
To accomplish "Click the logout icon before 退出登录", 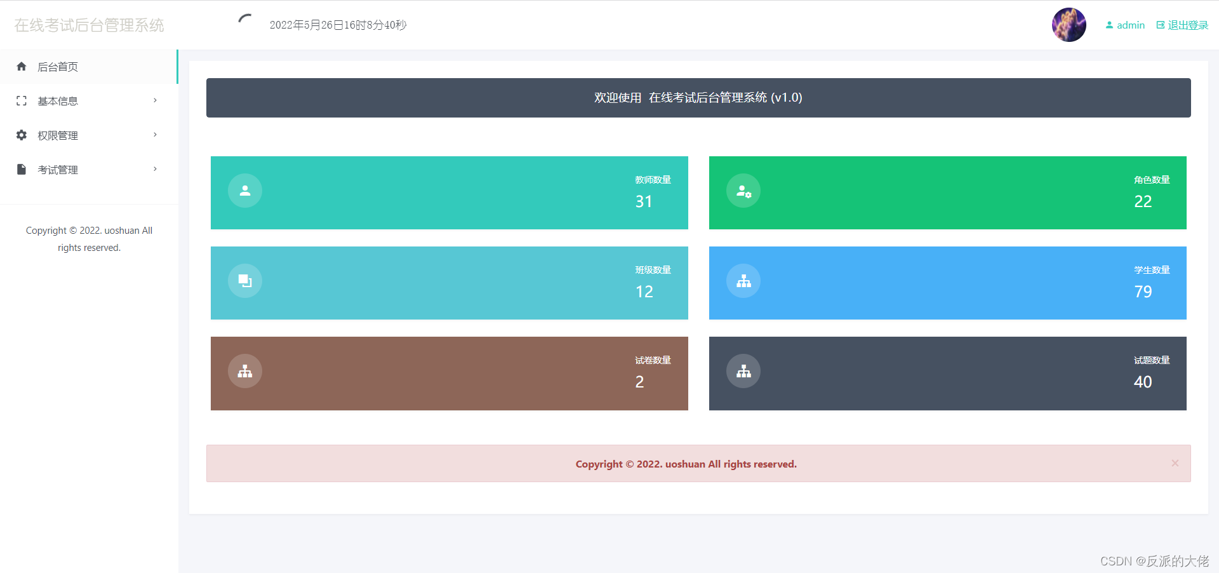I will [x=1161, y=25].
